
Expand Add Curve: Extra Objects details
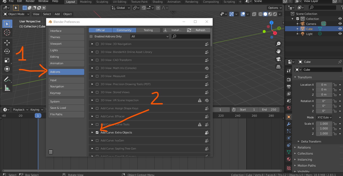[92, 133]
